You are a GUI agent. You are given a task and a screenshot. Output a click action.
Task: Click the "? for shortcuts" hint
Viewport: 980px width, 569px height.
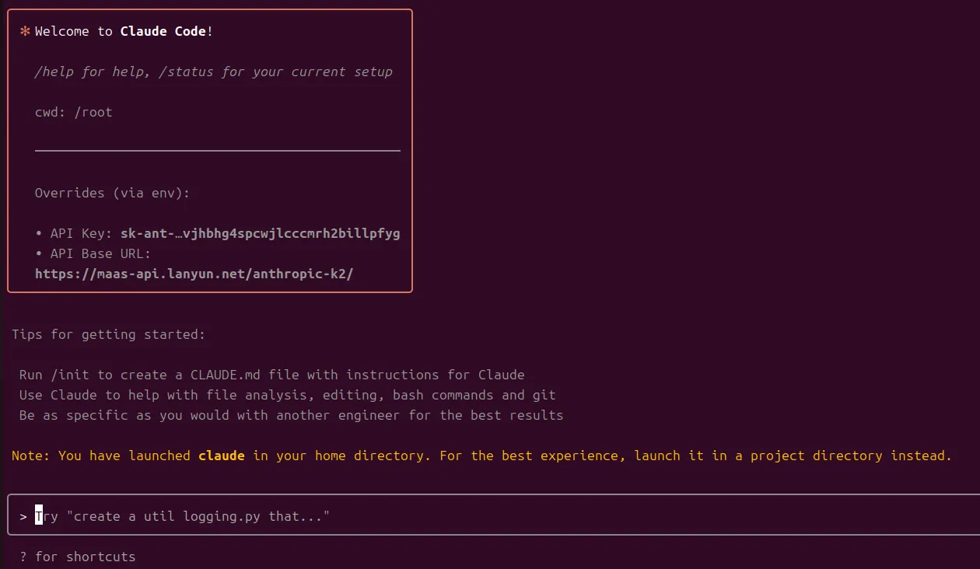click(78, 557)
